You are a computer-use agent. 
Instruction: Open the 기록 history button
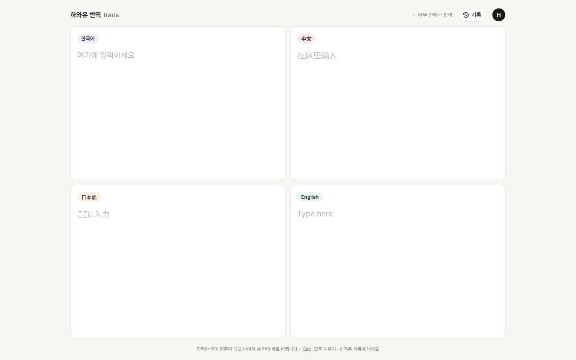click(x=472, y=15)
